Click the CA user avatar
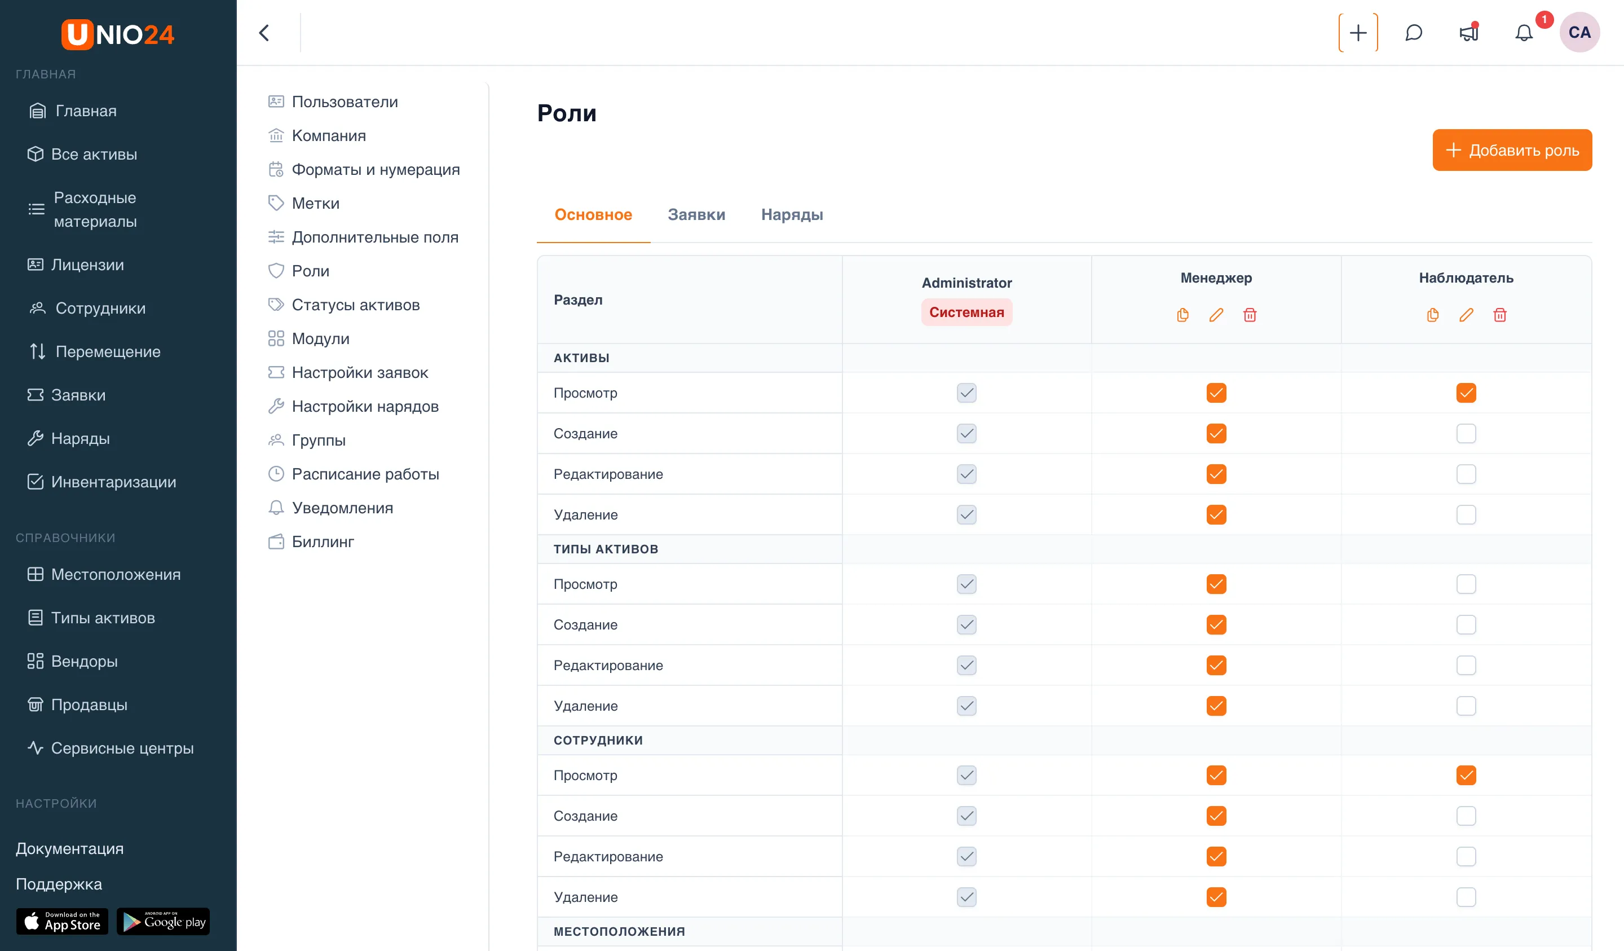The image size is (1624, 951). pos(1579,32)
